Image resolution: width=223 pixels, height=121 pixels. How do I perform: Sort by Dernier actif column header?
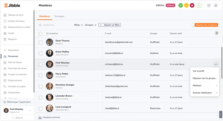coord(176,33)
